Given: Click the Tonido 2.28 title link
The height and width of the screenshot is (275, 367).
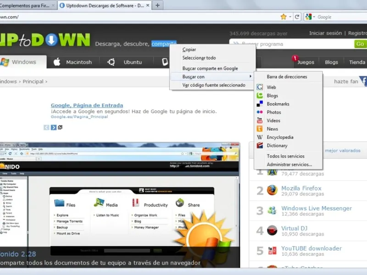Looking at the screenshot, I should (x=18, y=254).
